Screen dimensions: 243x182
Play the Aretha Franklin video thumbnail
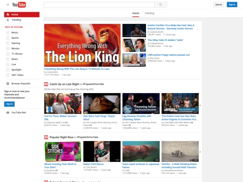134,31
